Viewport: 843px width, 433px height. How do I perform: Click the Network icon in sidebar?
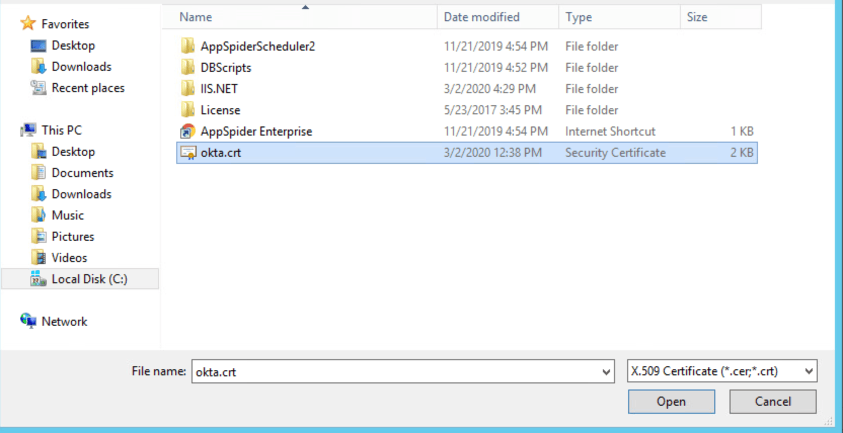28,321
